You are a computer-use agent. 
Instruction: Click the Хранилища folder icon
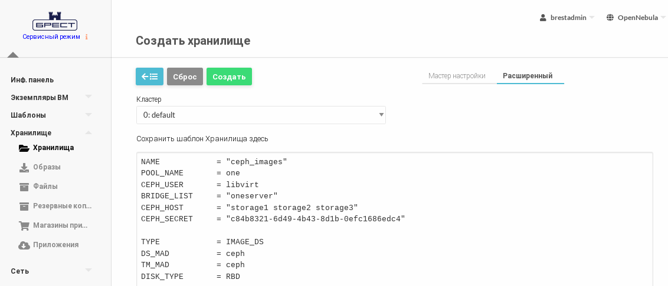pyautogui.click(x=24, y=148)
